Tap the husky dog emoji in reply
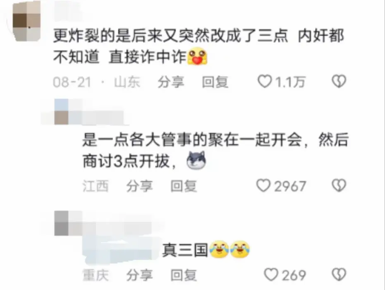 tap(196, 161)
